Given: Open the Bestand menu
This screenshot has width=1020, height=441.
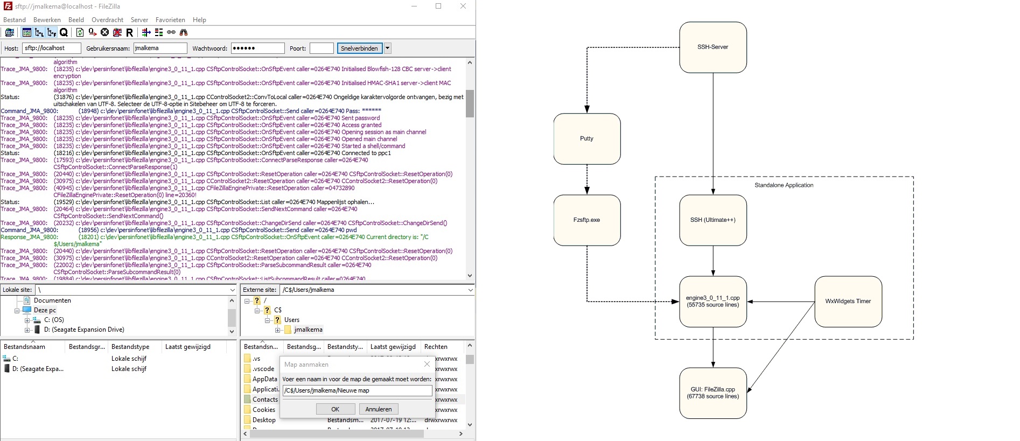Looking at the screenshot, I should click(15, 20).
